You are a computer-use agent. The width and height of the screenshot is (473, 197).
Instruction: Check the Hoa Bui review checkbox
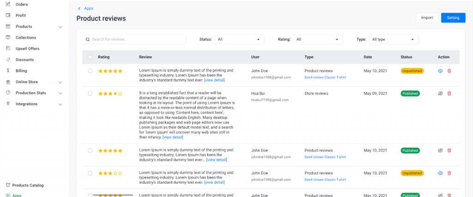click(x=90, y=93)
